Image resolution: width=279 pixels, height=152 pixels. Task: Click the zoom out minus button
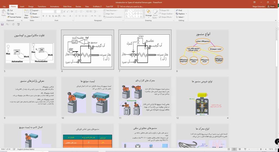[249, 149]
